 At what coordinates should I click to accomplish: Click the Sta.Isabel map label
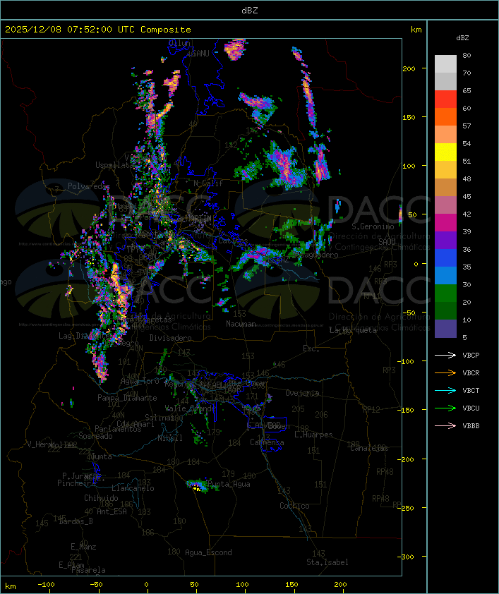pos(327,562)
